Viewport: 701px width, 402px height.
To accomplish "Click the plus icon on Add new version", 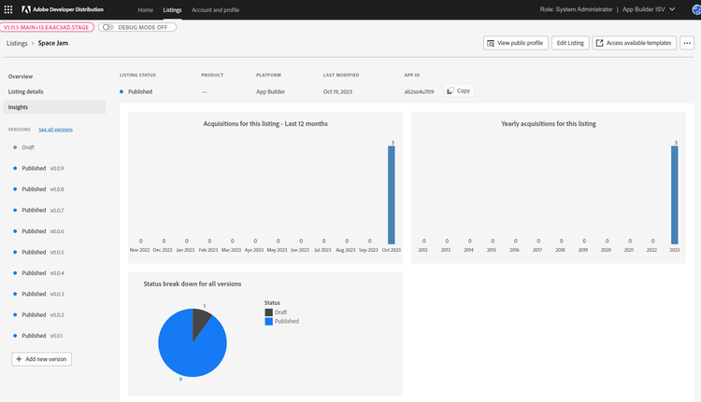I will coord(21,359).
